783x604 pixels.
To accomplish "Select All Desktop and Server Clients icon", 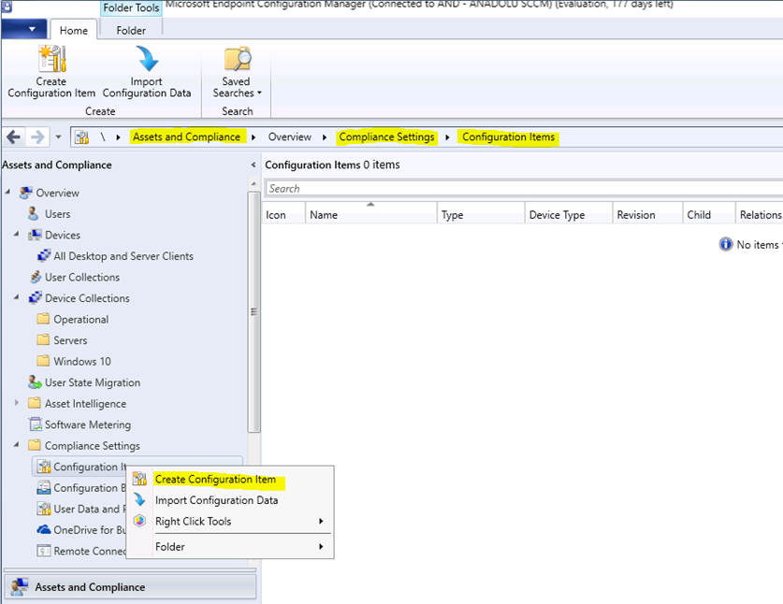I will (x=44, y=256).
